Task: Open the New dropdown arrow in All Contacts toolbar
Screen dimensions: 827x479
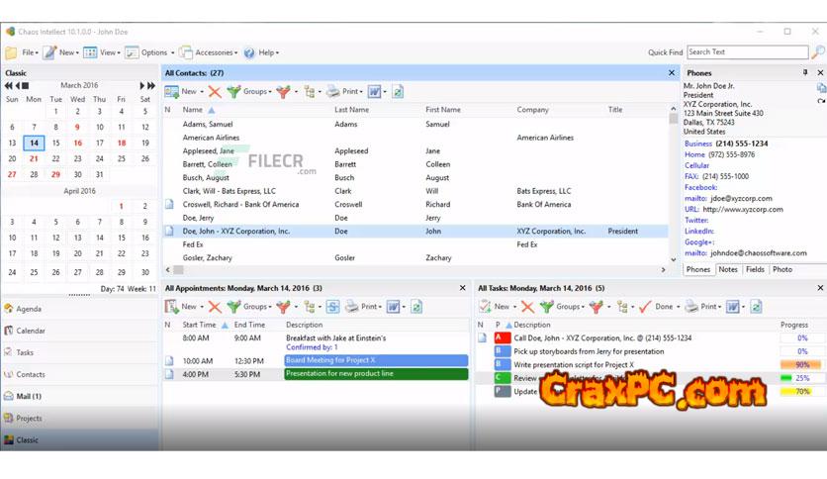Action: click(202, 92)
